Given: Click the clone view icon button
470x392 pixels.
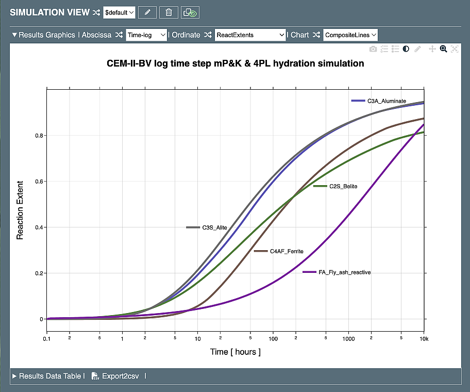Looking at the screenshot, I should (x=190, y=12).
